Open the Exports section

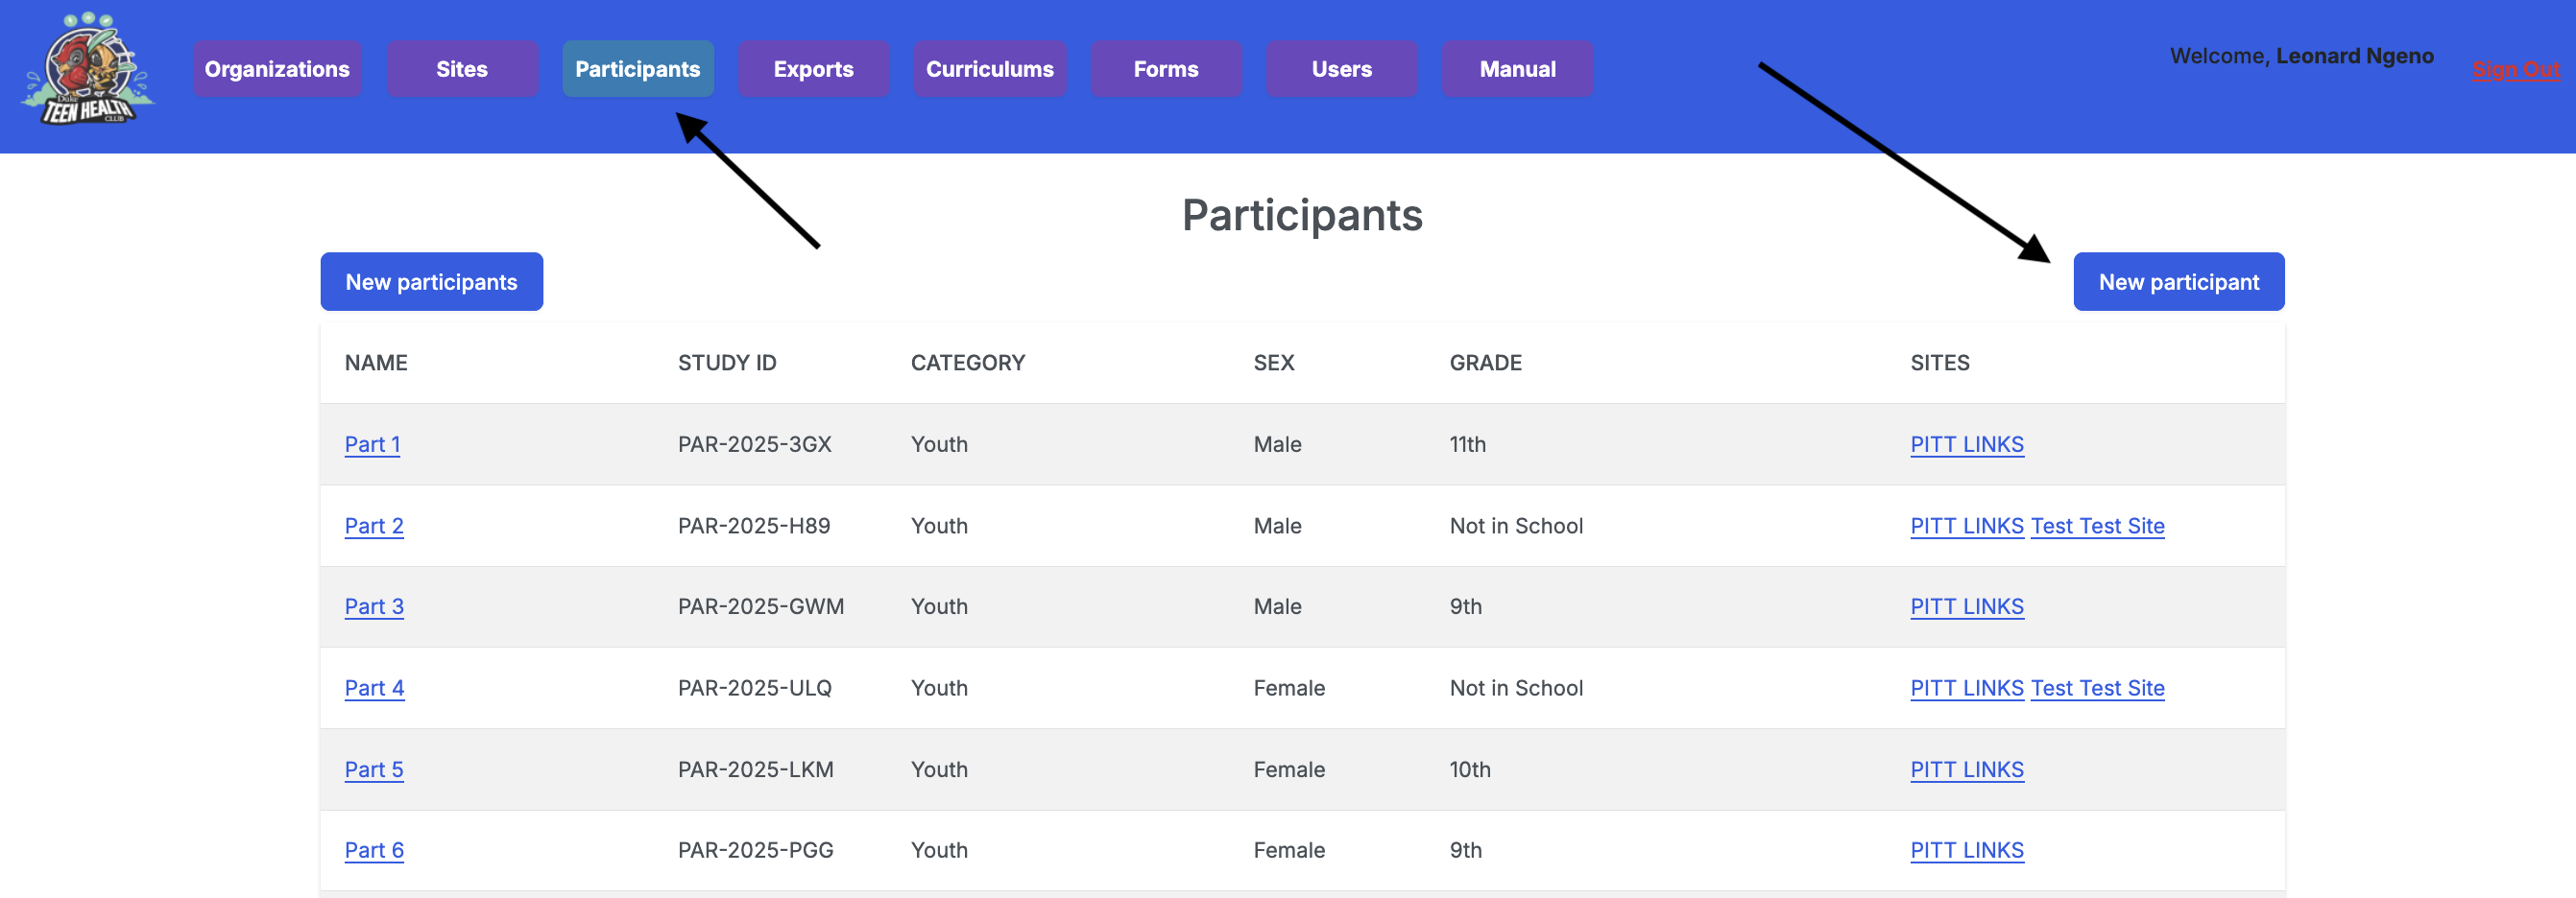pyautogui.click(x=814, y=69)
